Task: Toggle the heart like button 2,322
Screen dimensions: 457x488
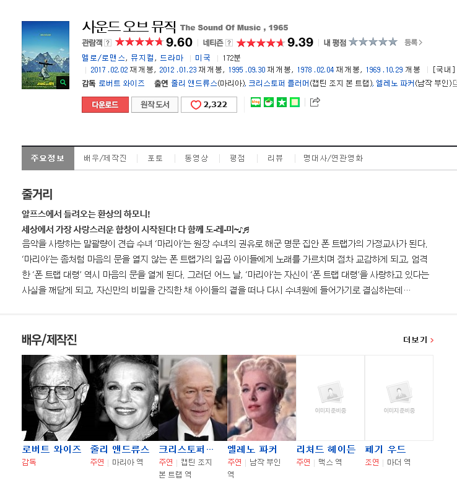Action: (x=209, y=105)
